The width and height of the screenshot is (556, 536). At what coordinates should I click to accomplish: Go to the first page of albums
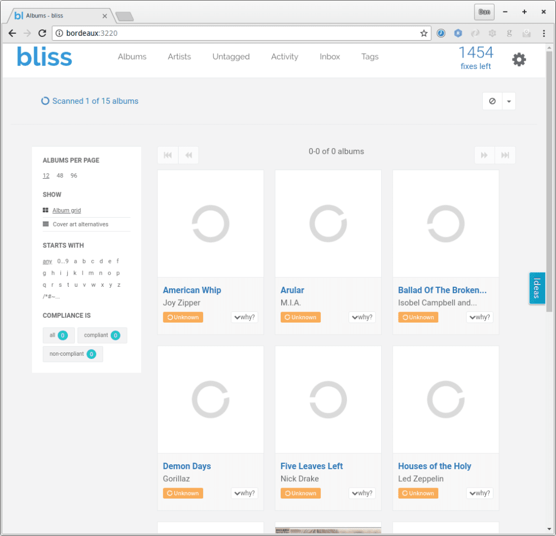(x=168, y=155)
